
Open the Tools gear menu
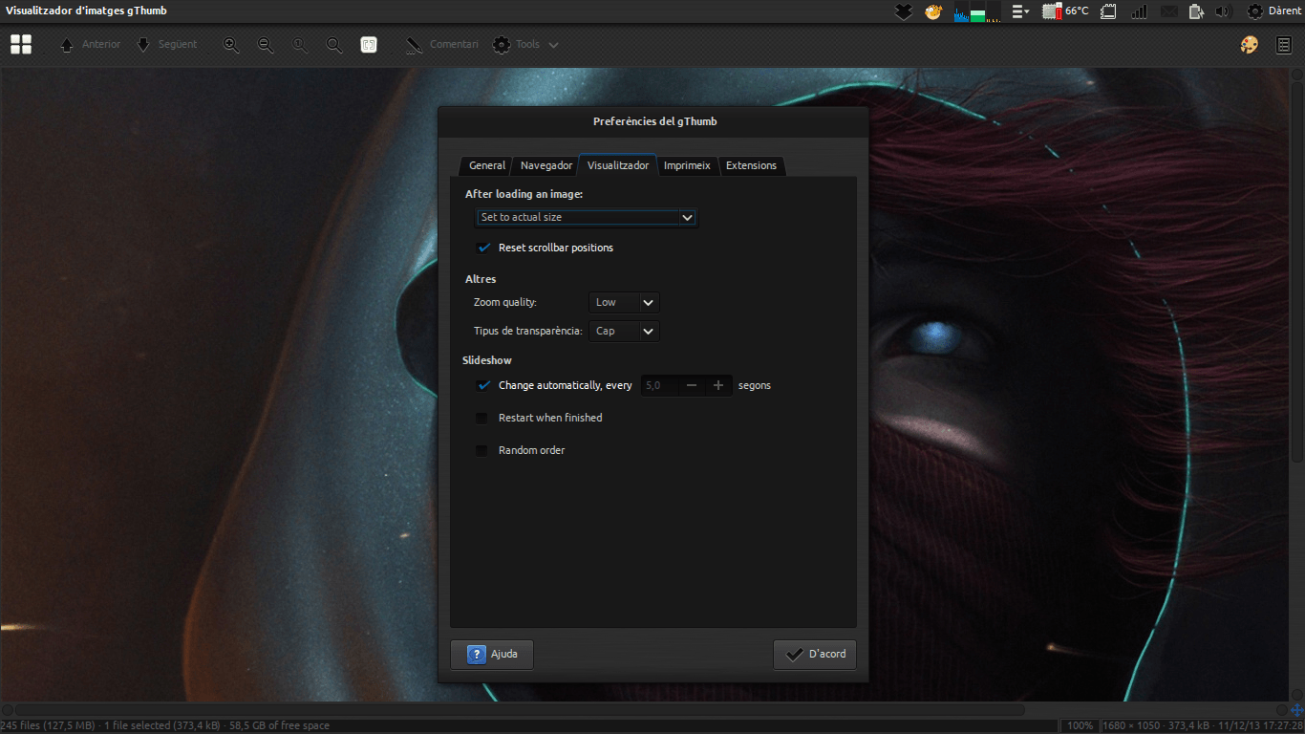[502, 45]
